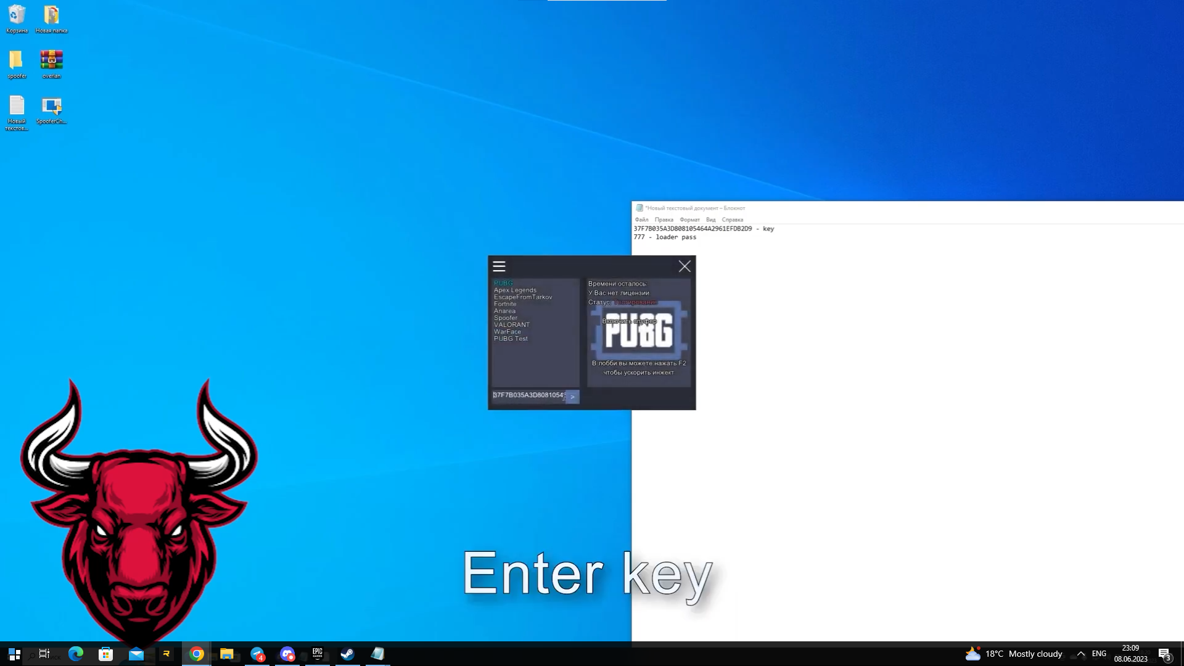Viewport: 1184px width, 666px height.
Task: Click the key input field
Action: point(528,395)
